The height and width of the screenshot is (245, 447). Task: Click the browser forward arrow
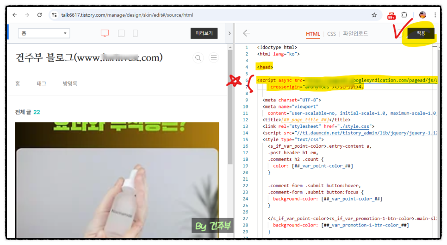(x=27, y=15)
